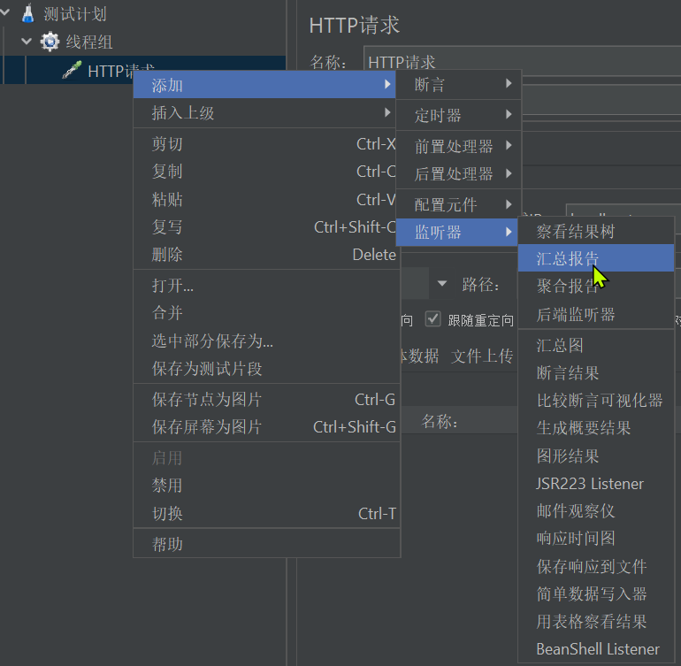Image resolution: width=681 pixels, height=666 pixels.
Task: Click 帮助 in the context menu
Action: 267,544
